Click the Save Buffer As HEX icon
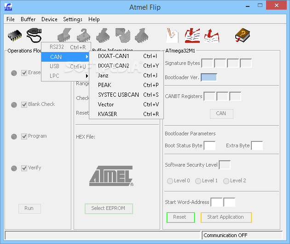Image resolution: width=290 pixels, height=244 pixels. click(212, 35)
